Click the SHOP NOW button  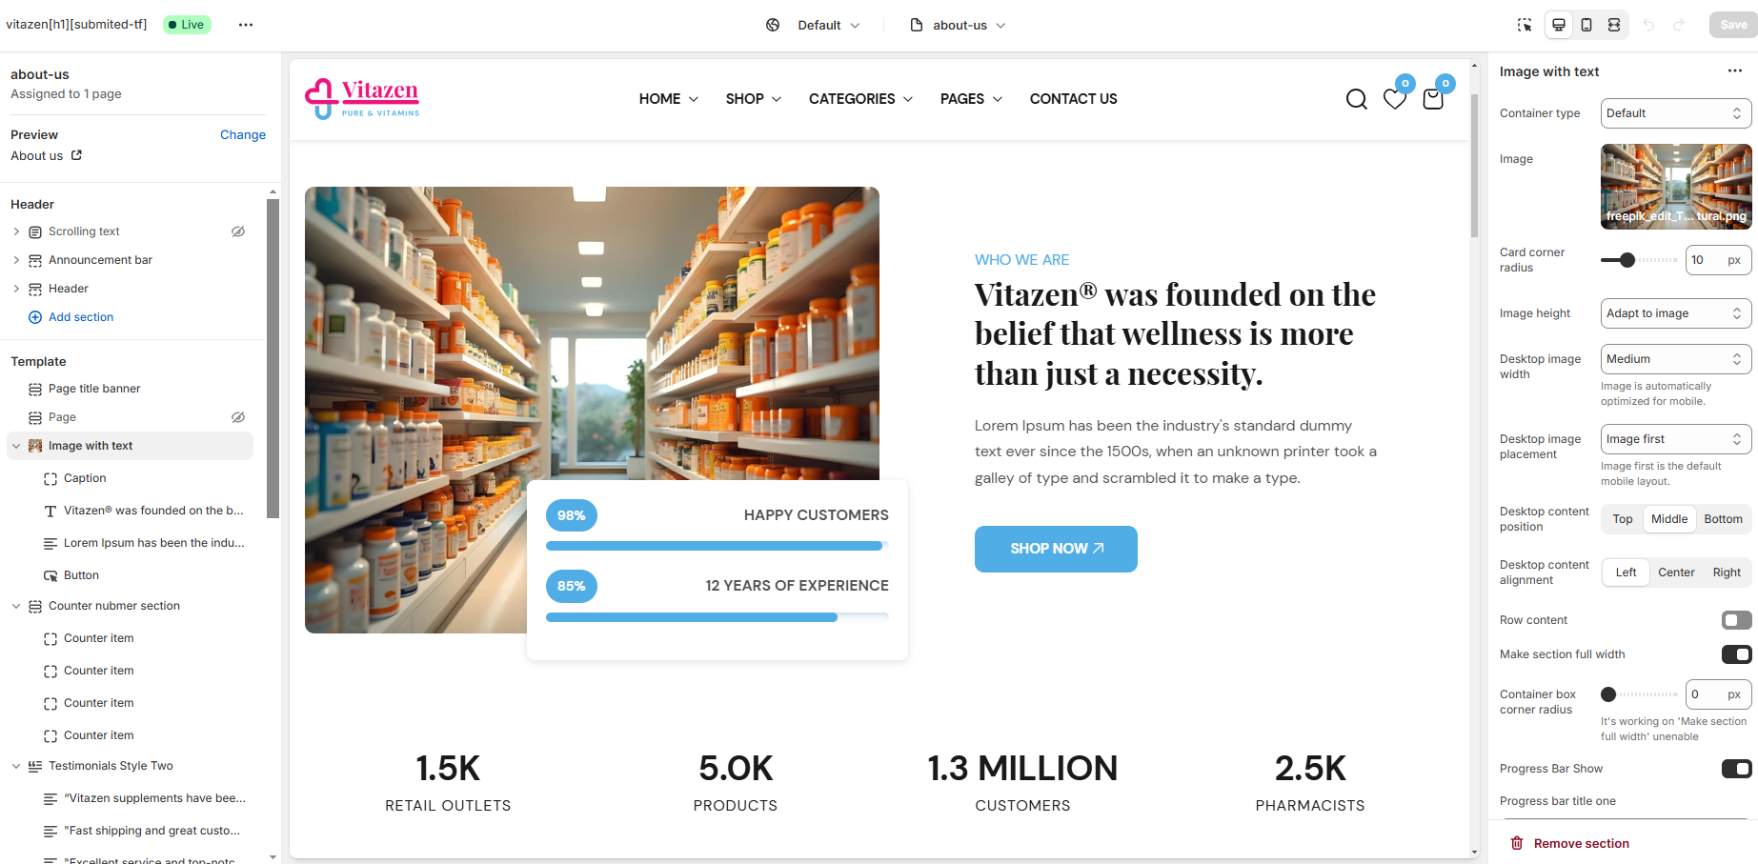click(x=1056, y=549)
